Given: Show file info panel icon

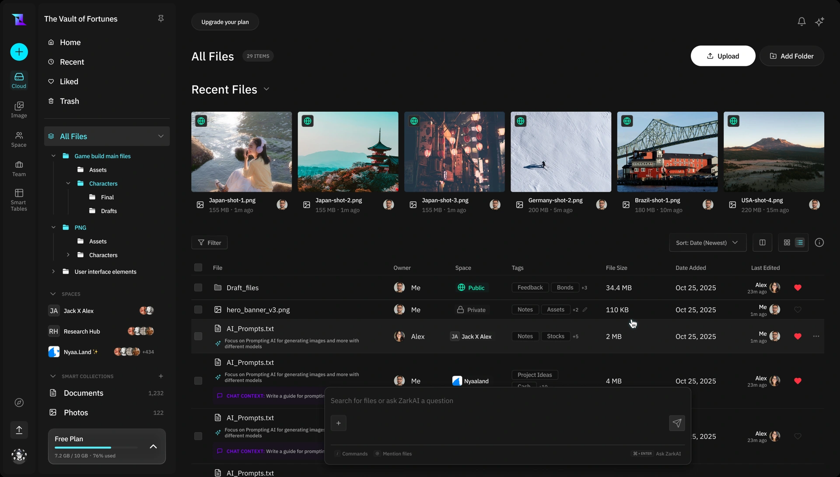Looking at the screenshot, I should pyautogui.click(x=819, y=242).
